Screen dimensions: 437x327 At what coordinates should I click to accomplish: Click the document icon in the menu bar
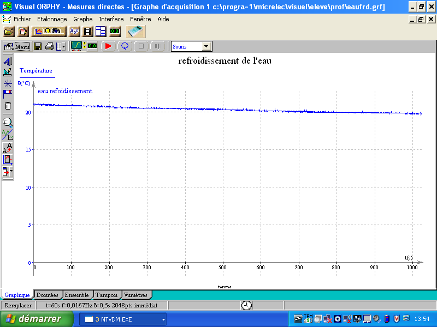click(x=7, y=19)
